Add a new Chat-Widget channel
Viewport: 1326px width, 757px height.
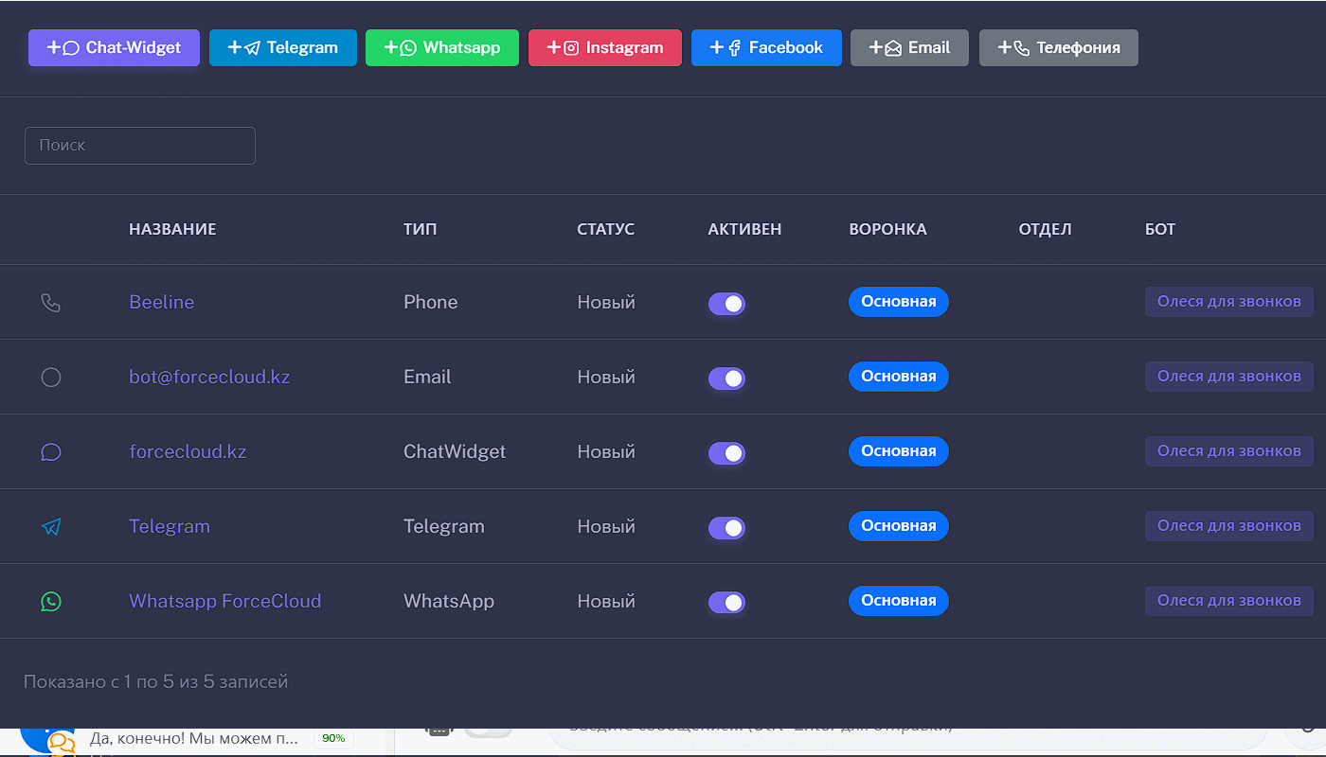click(114, 48)
